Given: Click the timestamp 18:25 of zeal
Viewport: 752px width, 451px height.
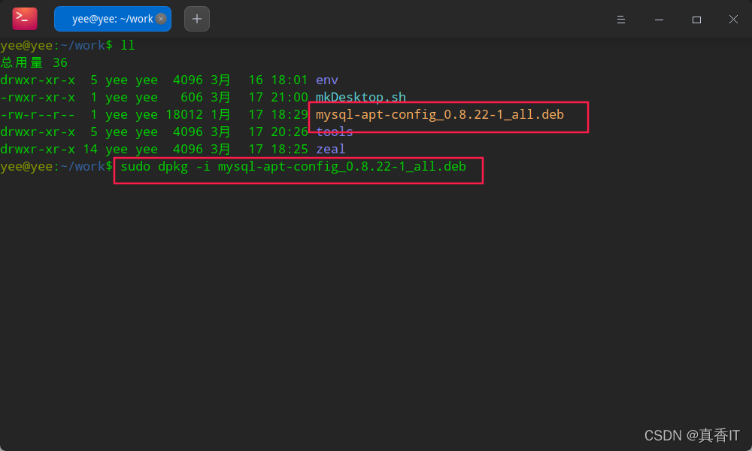Looking at the screenshot, I should pyautogui.click(x=290, y=149).
